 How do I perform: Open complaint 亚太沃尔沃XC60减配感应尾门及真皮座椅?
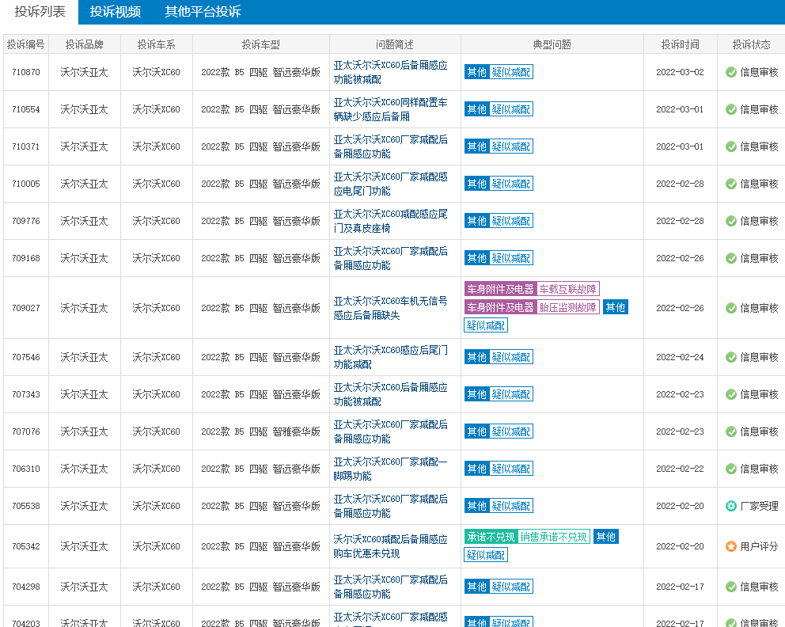(x=390, y=221)
